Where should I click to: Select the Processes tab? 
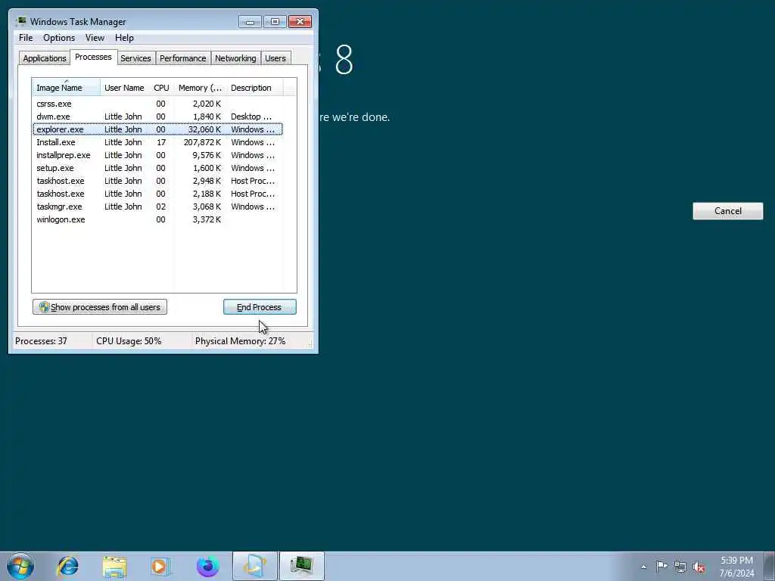(93, 57)
